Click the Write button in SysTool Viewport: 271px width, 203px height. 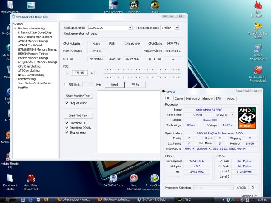click(x=135, y=85)
